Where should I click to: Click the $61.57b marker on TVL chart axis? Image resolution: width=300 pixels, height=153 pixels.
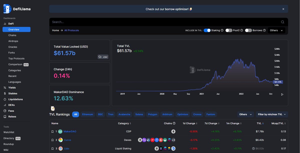click(x=278, y=82)
